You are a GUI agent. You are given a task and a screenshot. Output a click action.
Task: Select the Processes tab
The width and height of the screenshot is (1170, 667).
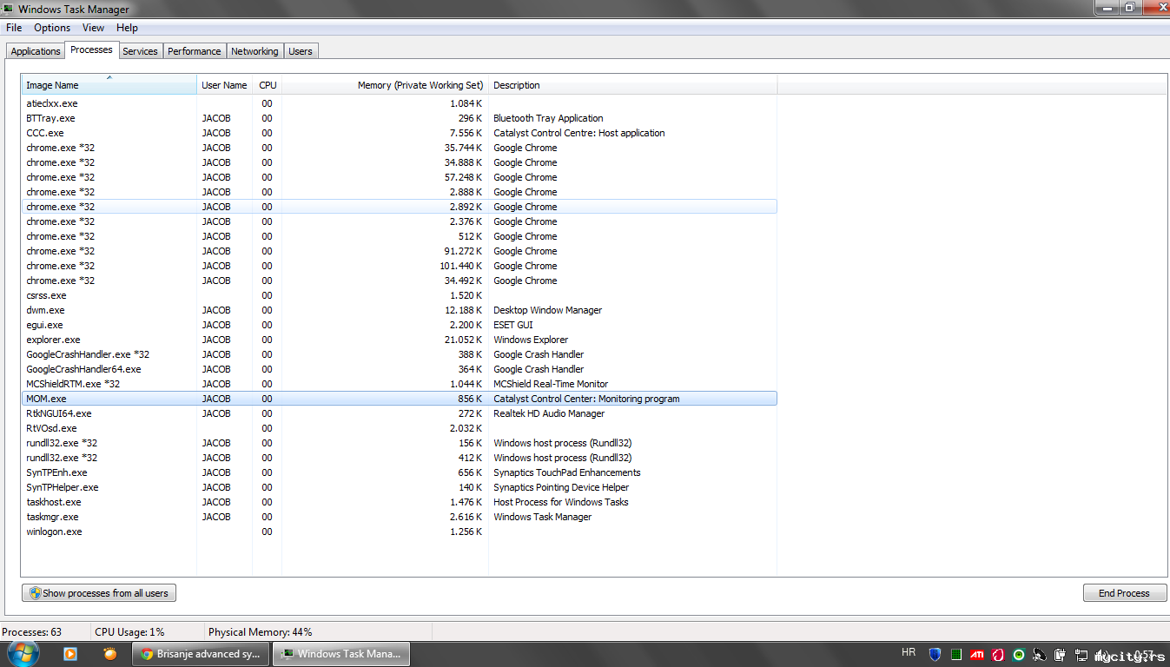click(x=91, y=50)
